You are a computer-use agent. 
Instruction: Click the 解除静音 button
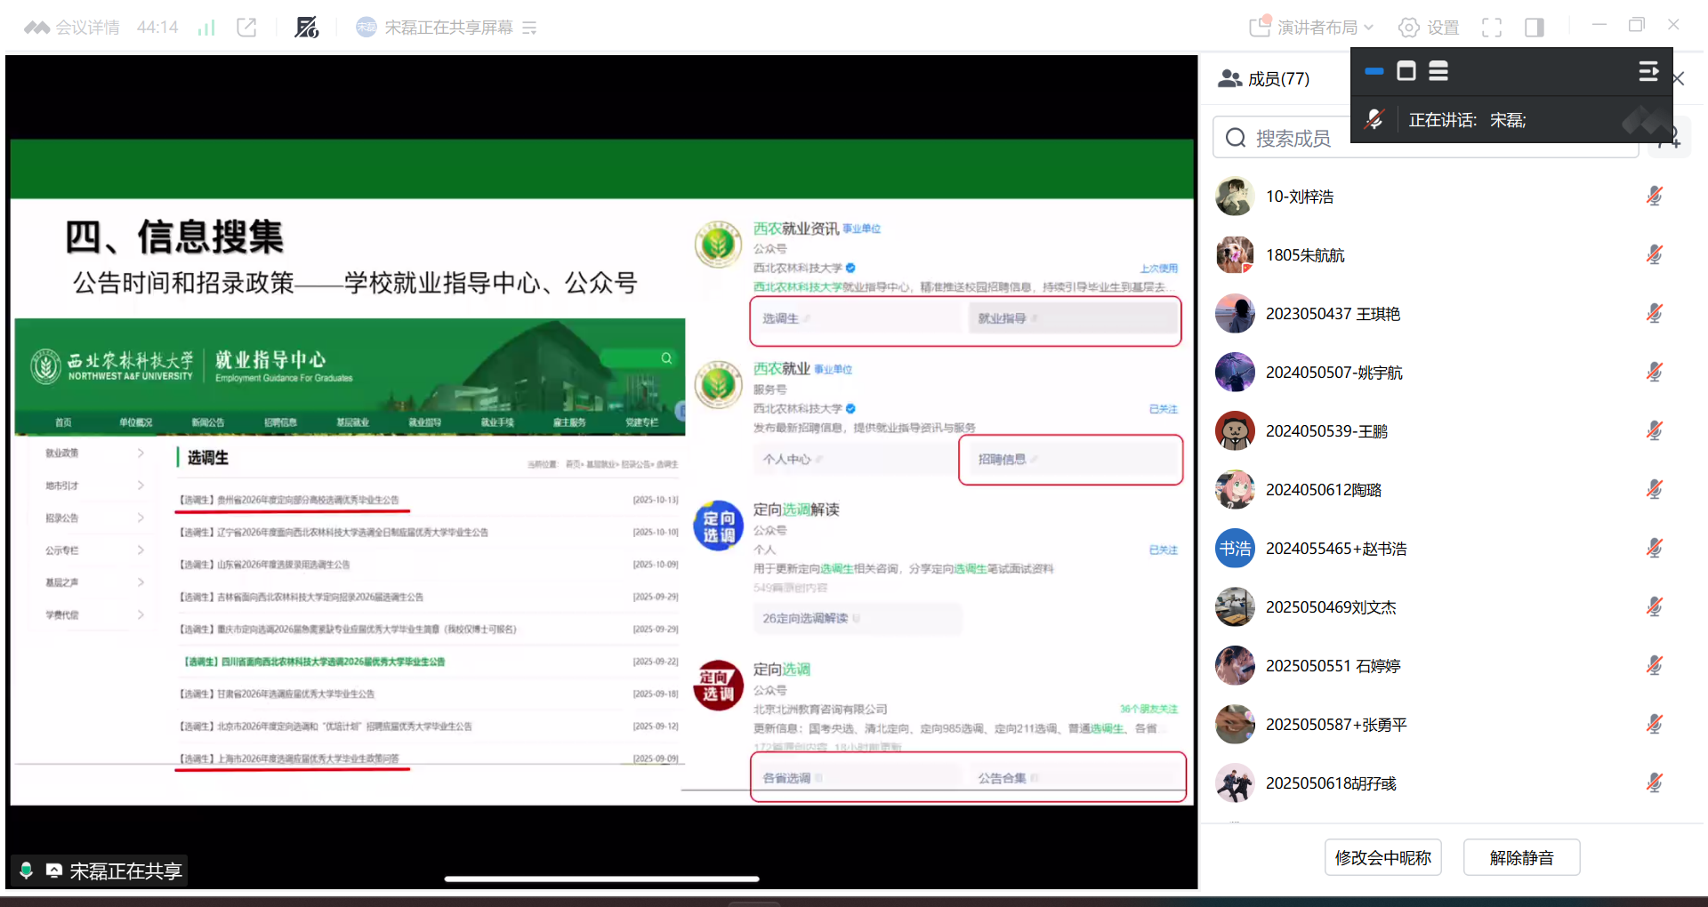(x=1521, y=857)
